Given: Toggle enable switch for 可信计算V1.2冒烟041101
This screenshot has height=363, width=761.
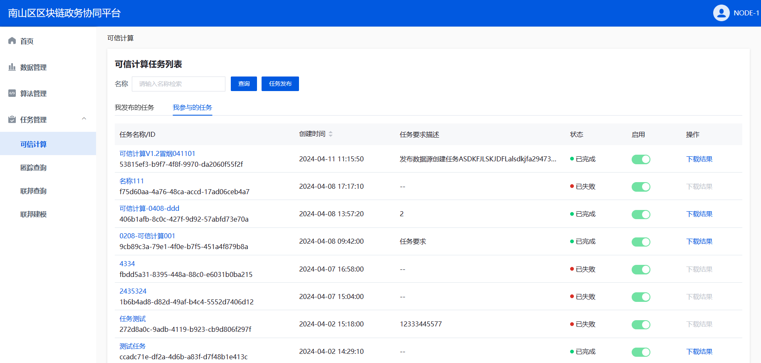Looking at the screenshot, I should [641, 159].
